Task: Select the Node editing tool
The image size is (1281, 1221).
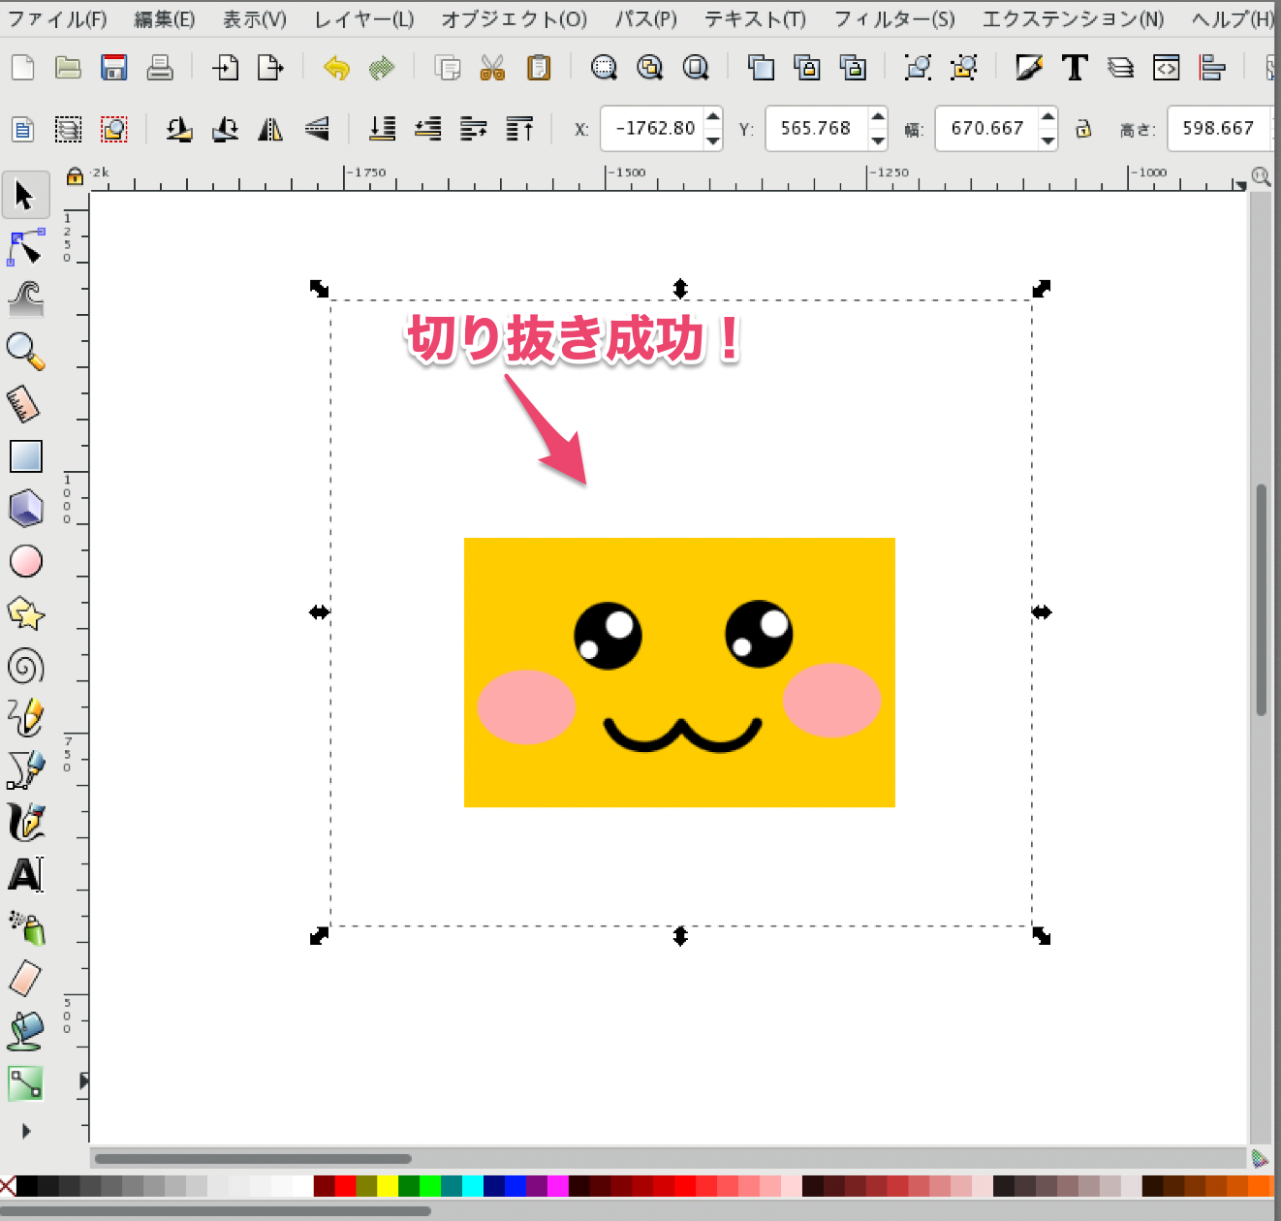Action: pos(25,247)
